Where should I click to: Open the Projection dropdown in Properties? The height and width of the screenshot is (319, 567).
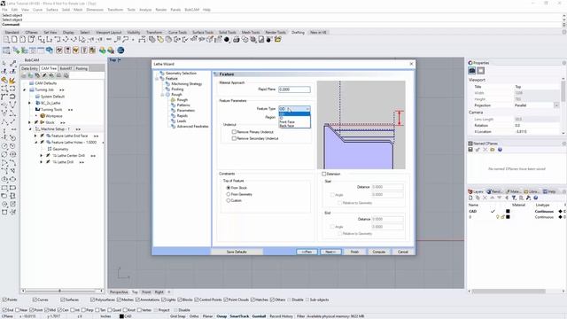pos(556,105)
